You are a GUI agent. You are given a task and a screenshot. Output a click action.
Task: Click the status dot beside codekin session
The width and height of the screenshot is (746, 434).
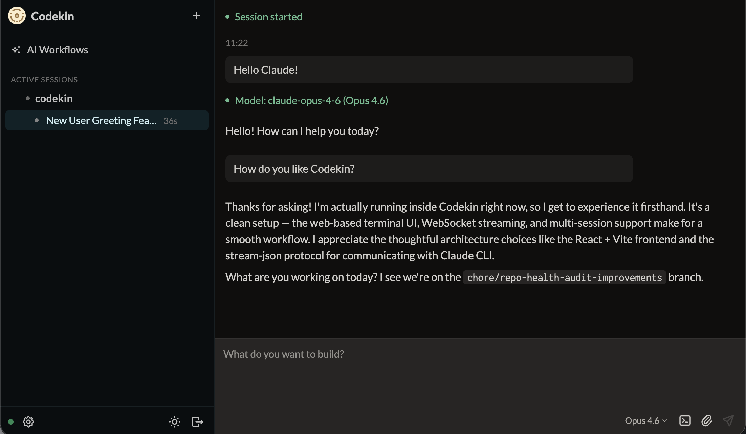point(28,98)
